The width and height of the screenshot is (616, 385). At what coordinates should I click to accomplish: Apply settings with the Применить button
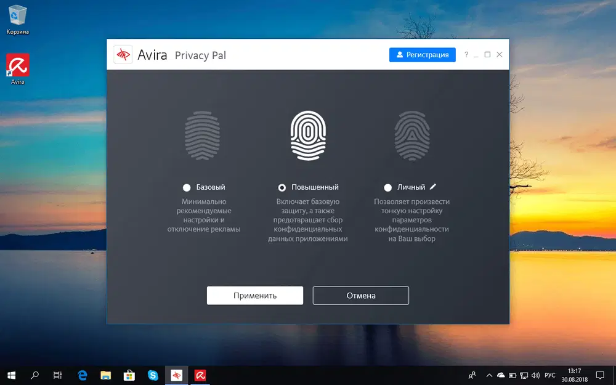click(x=254, y=295)
